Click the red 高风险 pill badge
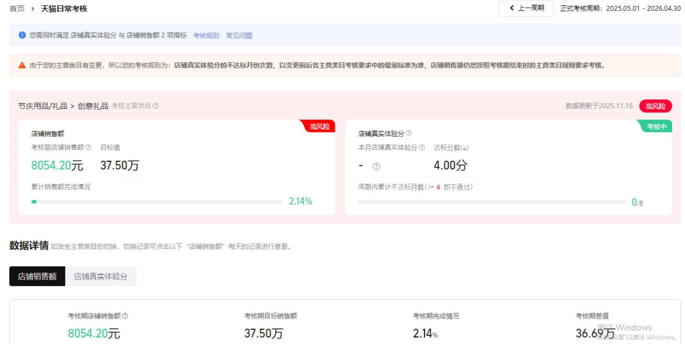 click(655, 106)
